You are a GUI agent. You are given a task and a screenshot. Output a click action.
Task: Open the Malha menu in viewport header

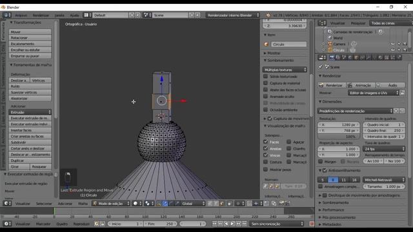(x=83, y=204)
